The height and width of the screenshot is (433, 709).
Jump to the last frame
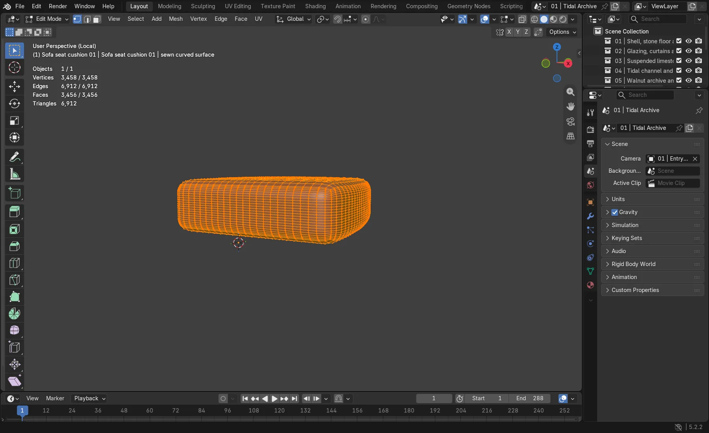pyautogui.click(x=294, y=398)
